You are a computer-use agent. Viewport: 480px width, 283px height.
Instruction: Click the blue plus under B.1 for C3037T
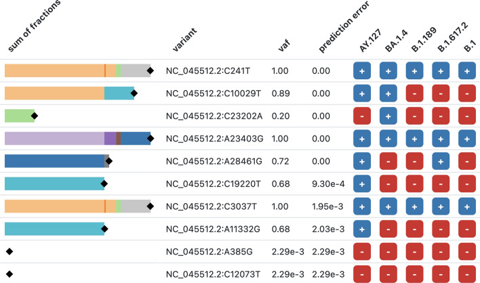click(467, 206)
